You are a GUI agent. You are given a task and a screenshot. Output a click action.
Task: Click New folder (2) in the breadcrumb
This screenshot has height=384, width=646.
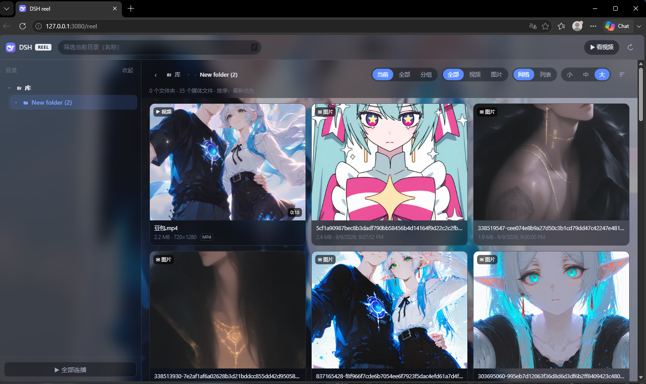tap(219, 75)
